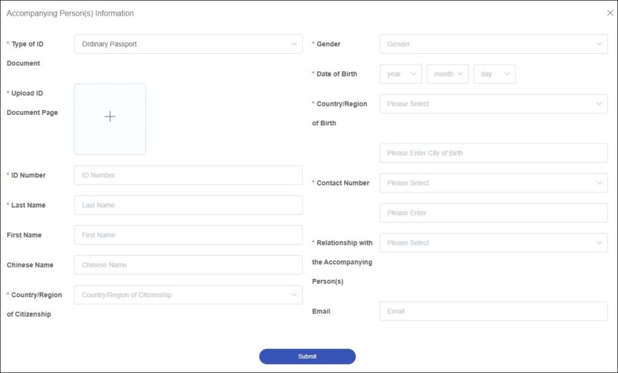The width and height of the screenshot is (618, 373).
Task: Click into the Chinese Name field
Action: click(x=188, y=264)
